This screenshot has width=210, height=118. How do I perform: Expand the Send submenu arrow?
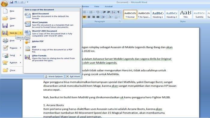pyautogui.click(x=21, y=55)
